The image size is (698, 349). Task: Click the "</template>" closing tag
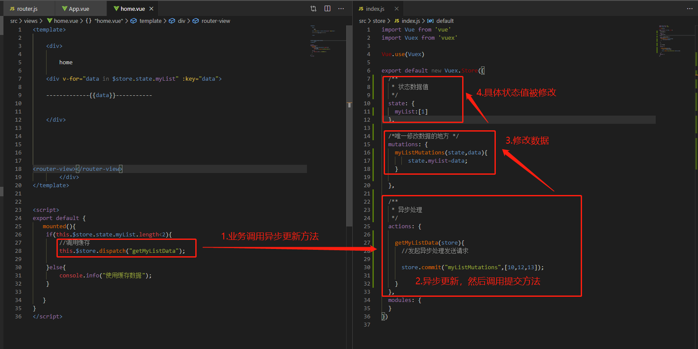(51, 186)
